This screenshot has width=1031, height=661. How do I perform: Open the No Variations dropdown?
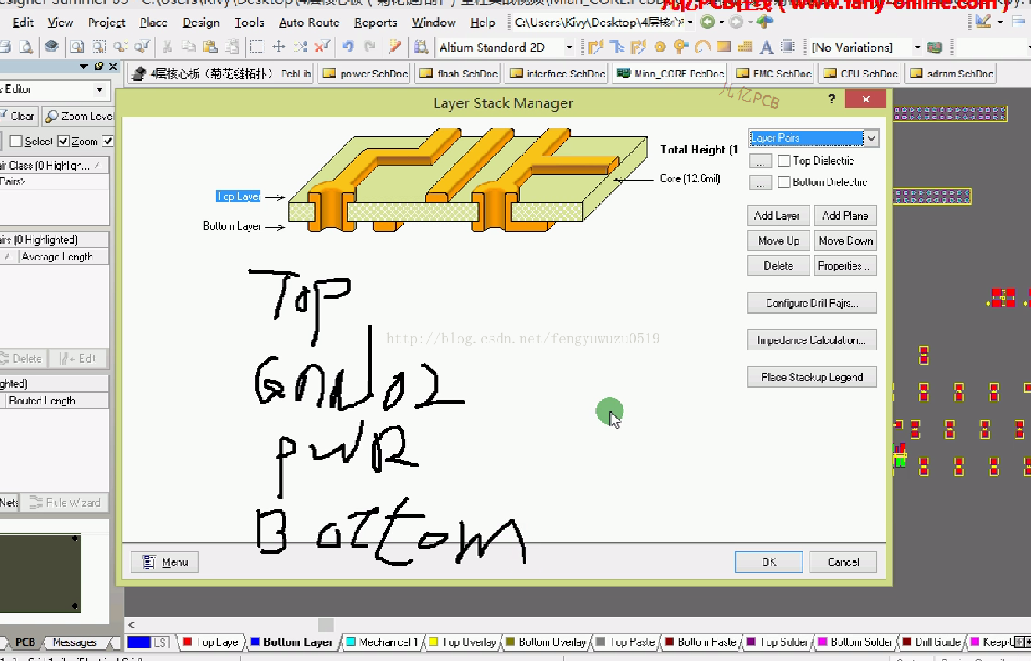(917, 48)
